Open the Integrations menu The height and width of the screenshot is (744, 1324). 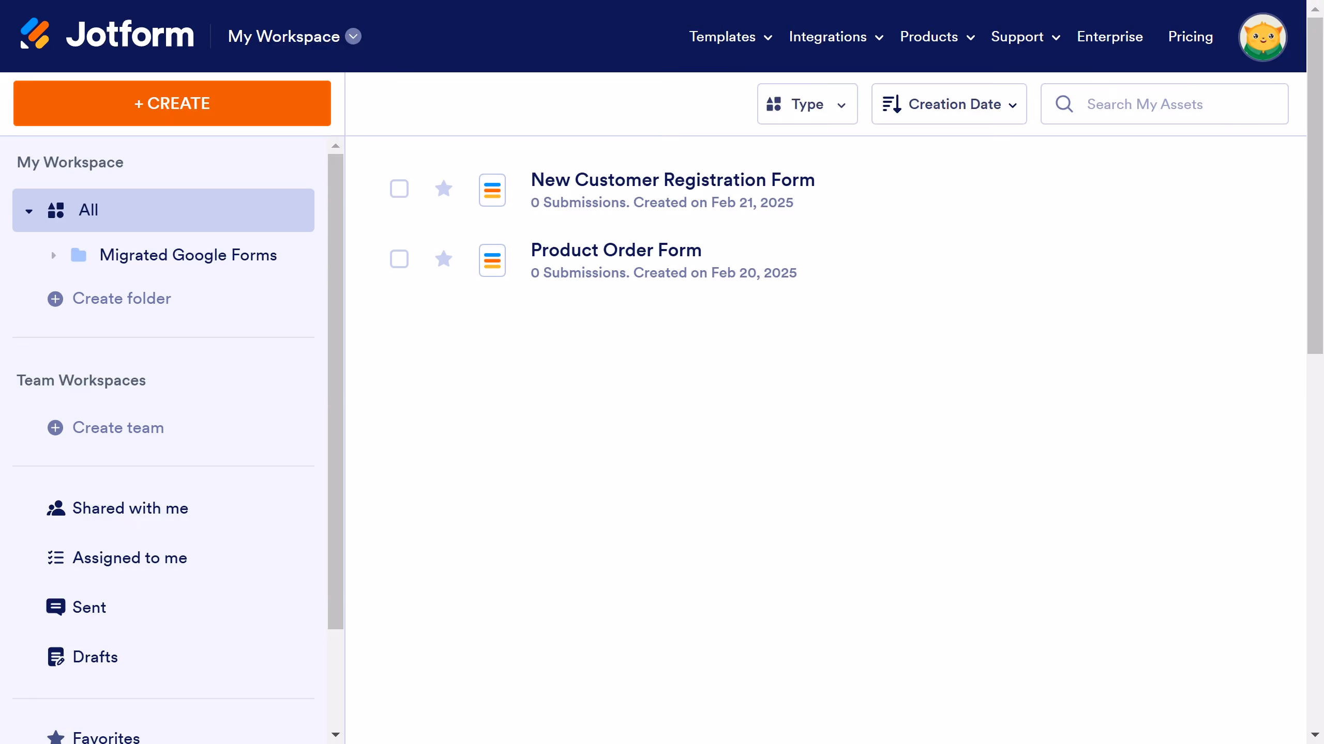pyautogui.click(x=836, y=37)
